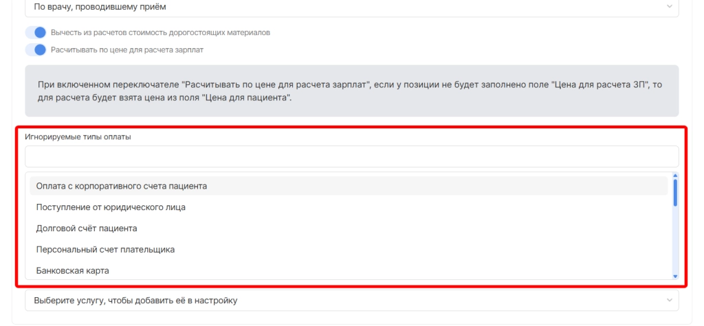Screen dimensions: 704x326
Task: Choose "Поступление от юридического лица" from the list
Action: coord(111,207)
